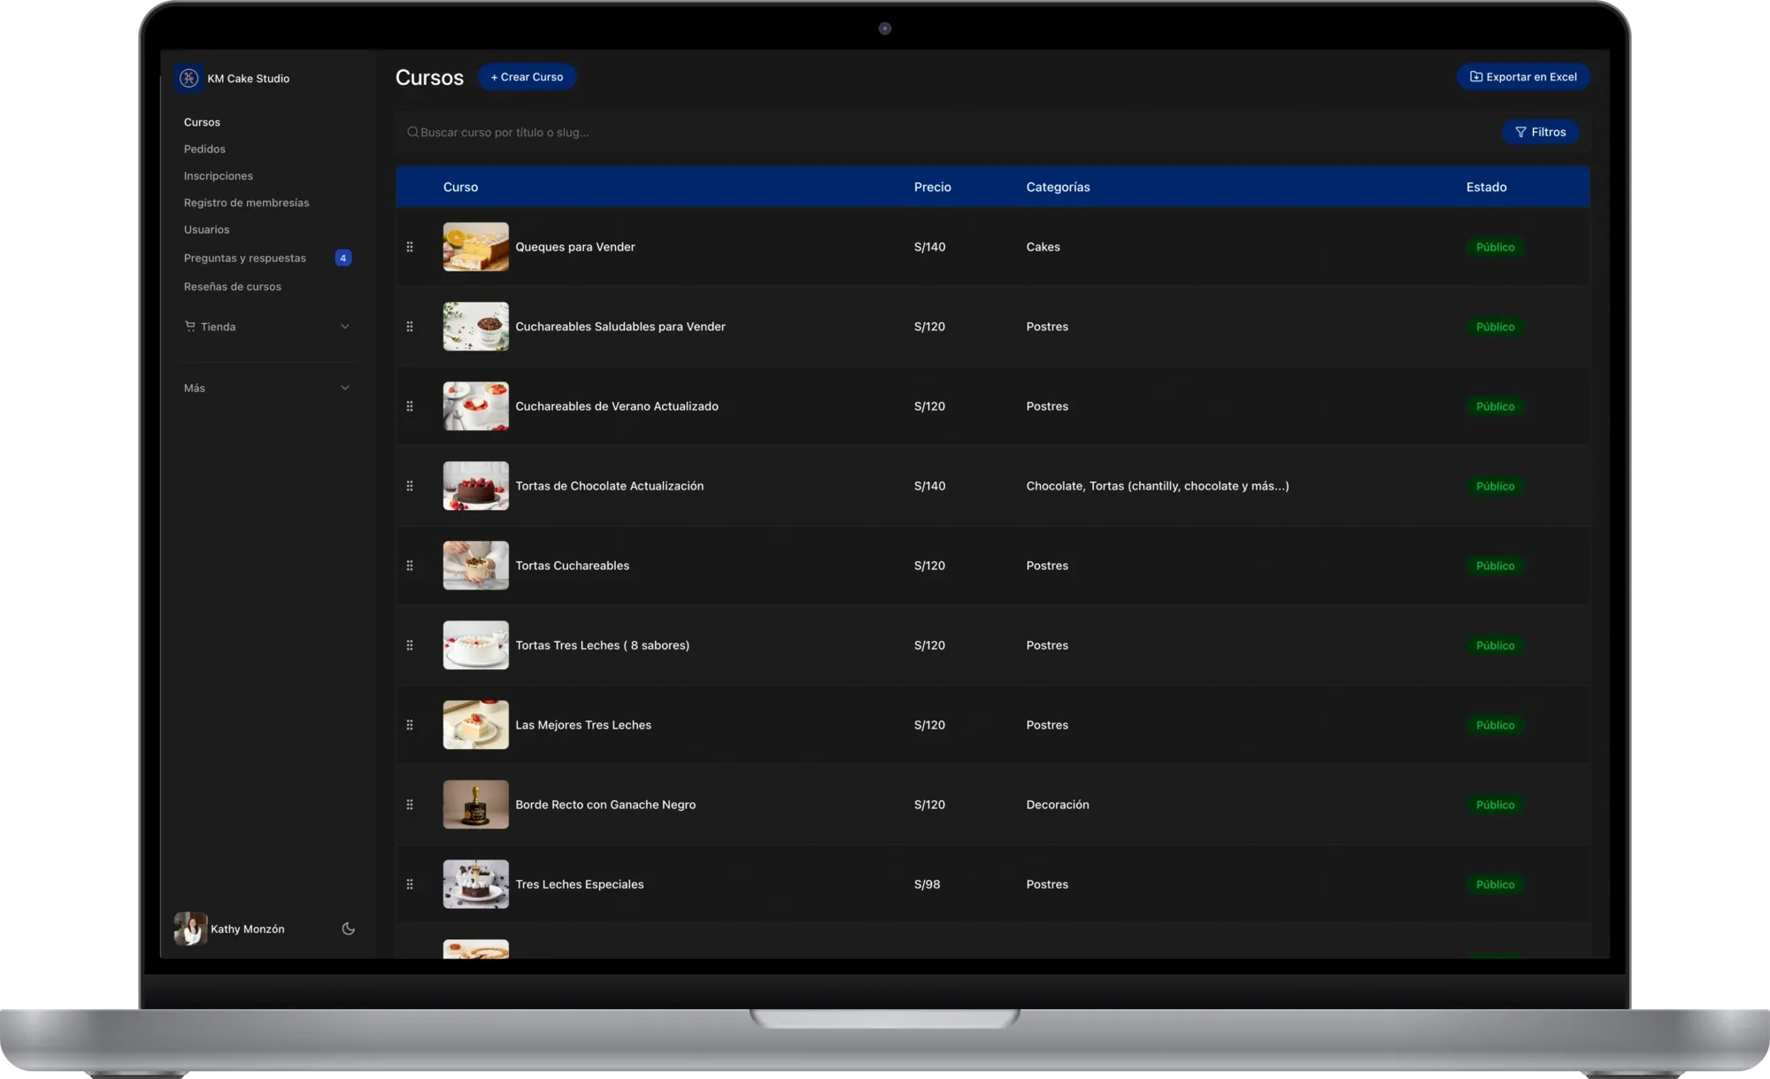Expand the Tienda section chevron
This screenshot has width=1770, height=1079.
coord(345,327)
